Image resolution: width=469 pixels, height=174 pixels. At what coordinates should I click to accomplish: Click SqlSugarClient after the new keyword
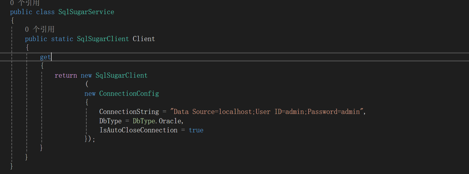tap(121, 76)
